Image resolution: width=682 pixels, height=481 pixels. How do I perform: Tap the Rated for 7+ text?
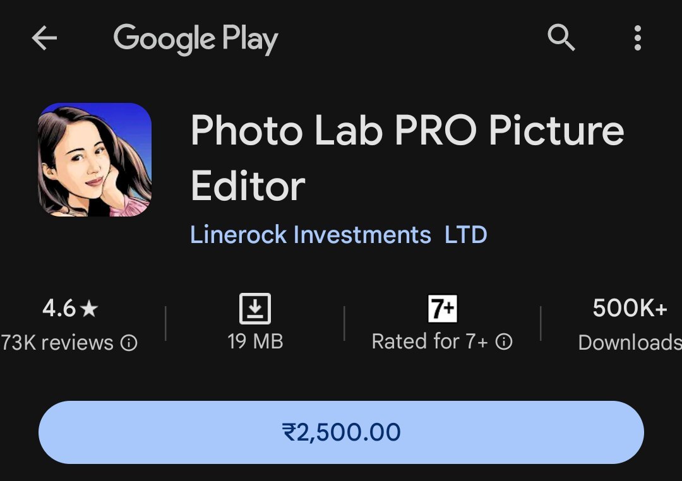(429, 341)
